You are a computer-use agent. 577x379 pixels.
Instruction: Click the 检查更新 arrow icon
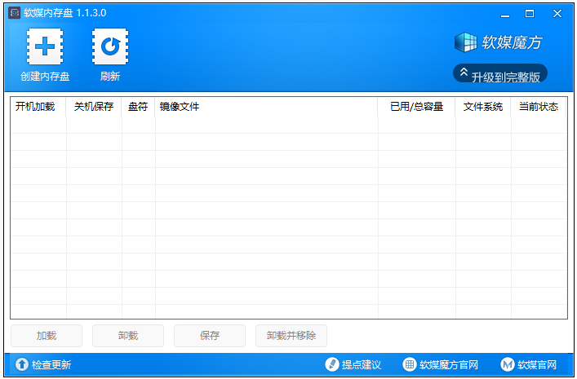point(22,364)
